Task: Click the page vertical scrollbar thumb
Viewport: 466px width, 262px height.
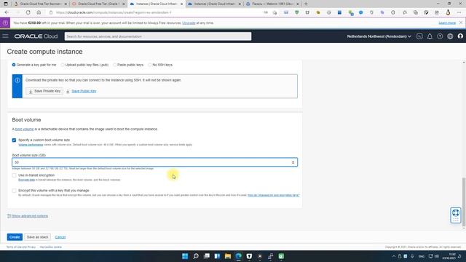Action: 464,202
